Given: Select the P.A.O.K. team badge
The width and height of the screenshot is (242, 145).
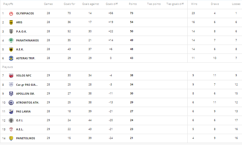Looking at the screenshot, I should [x=11, y=31].
